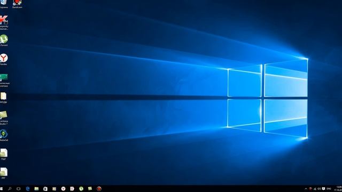
Task: Open network status in system tray
Action: [315, 189]
